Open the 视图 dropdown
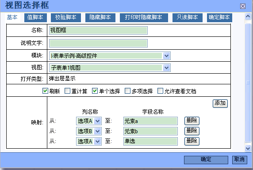The height and width of the screenshot is (170, 253). click(110, 67)
